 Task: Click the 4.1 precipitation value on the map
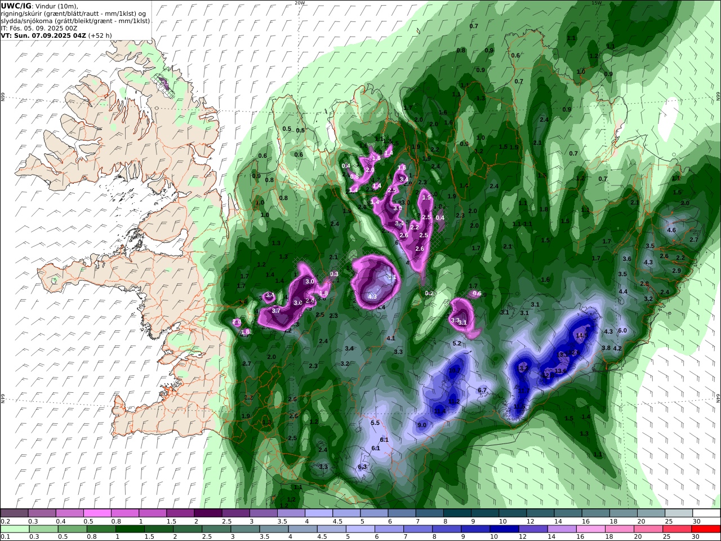tap(391, 338)
